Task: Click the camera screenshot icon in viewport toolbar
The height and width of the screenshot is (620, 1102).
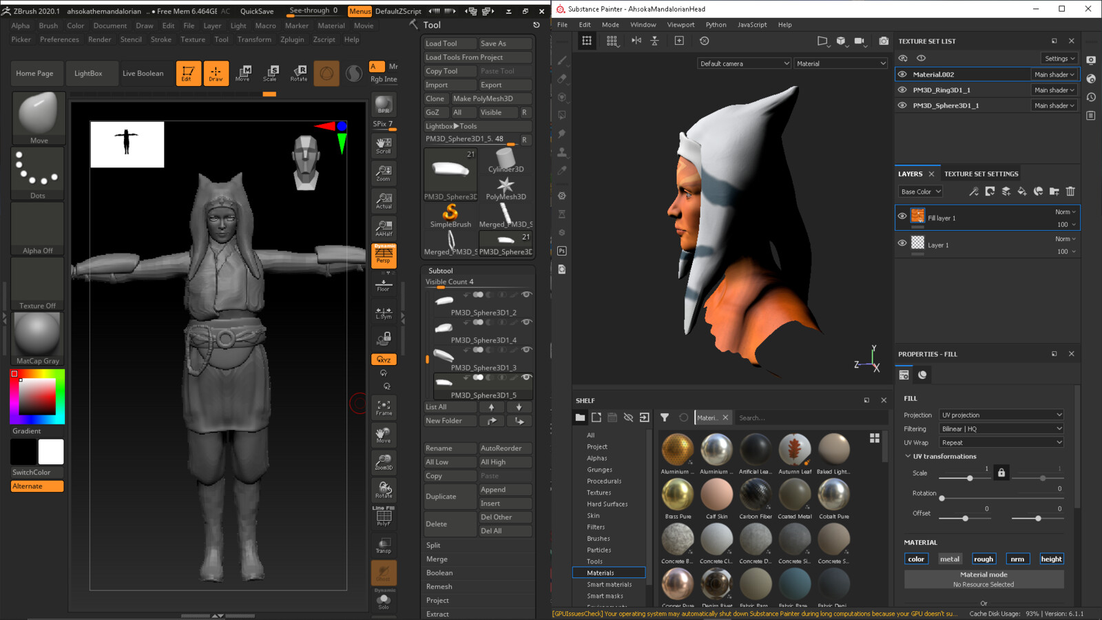Action: tap(884, 41)
